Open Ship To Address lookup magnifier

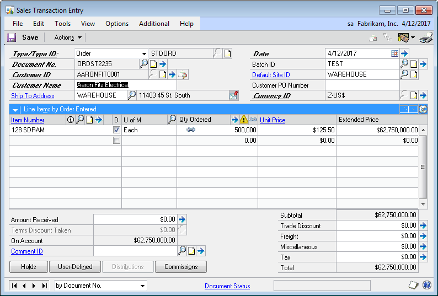[x=132, y=95]
